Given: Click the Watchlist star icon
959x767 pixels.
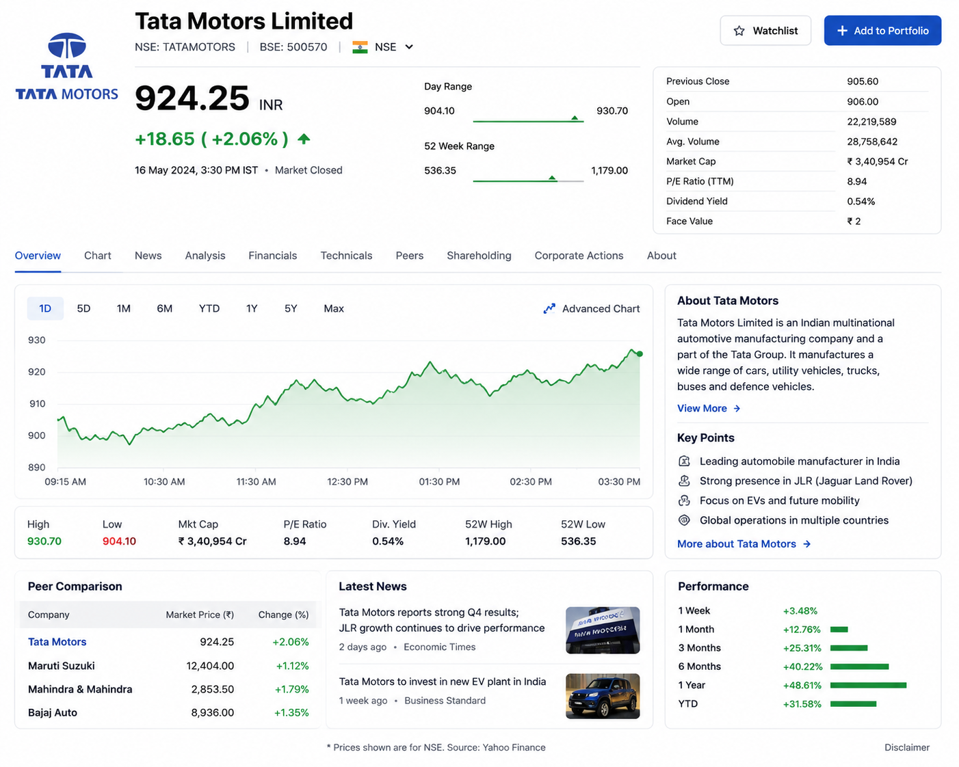Looking at the screenshot, I should (739, 31).
